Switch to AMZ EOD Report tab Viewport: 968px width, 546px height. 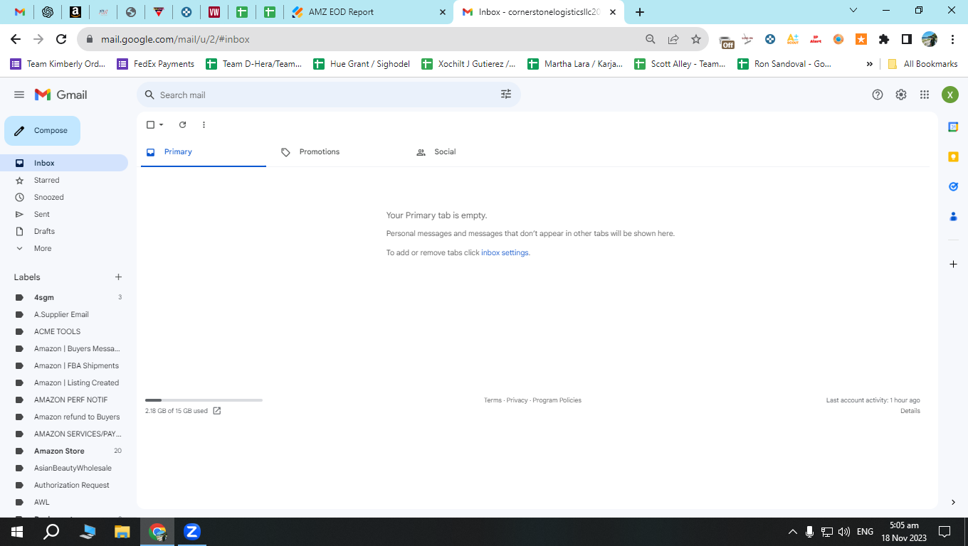369,12
